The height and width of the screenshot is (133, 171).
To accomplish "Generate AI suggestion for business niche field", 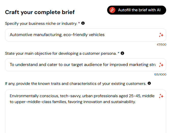I will [161, 35].
